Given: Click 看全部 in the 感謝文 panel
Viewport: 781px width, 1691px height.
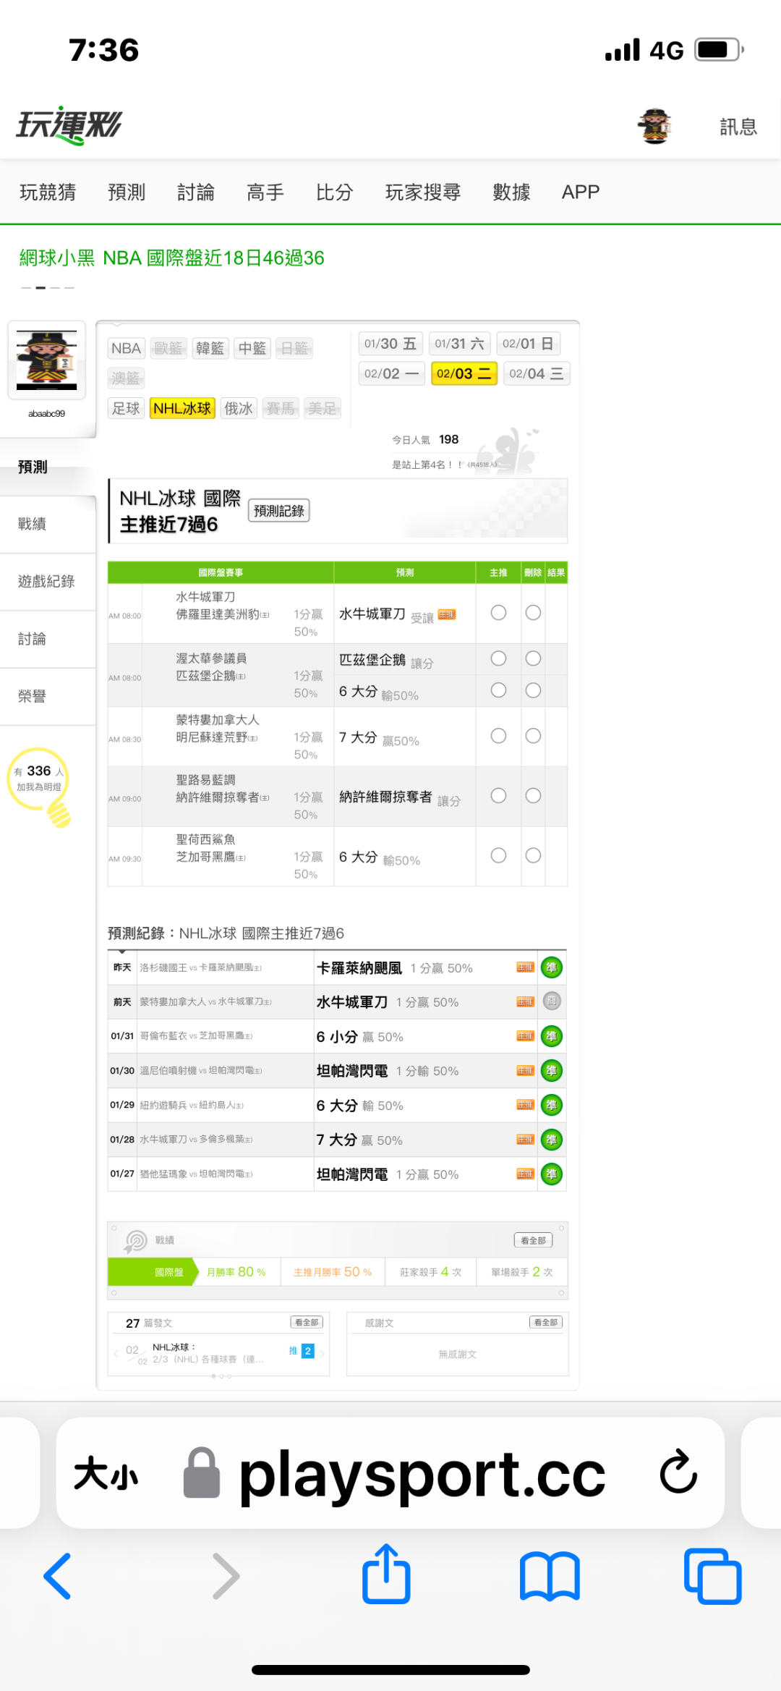Looking at the screenshot, I should pos(546,1322).
